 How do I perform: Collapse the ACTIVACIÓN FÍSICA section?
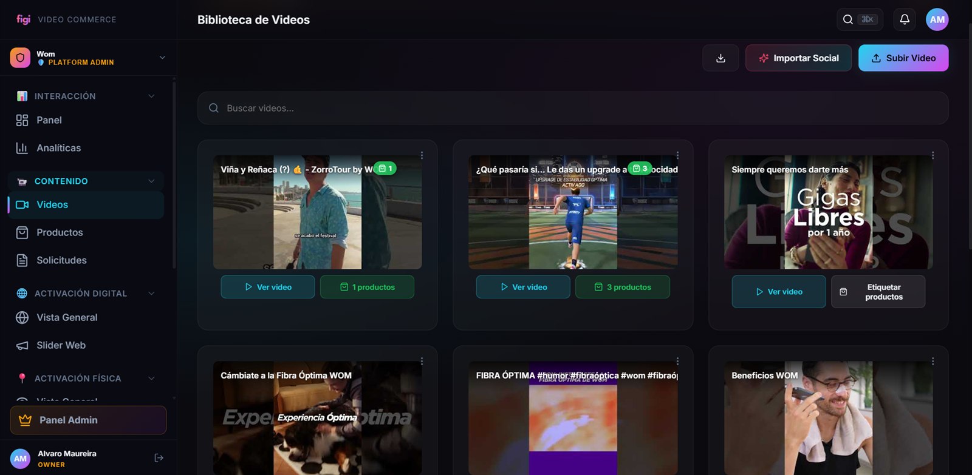click(x=151, y=378)
